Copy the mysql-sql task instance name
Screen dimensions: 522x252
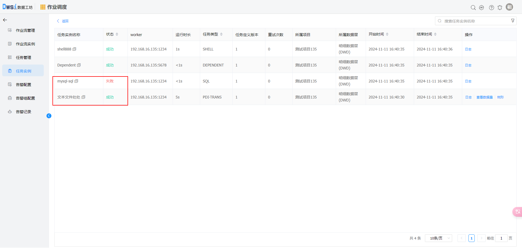(76, 81)
